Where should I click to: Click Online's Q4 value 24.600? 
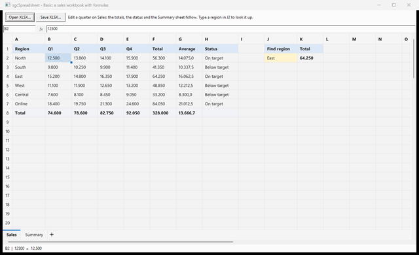137,104
